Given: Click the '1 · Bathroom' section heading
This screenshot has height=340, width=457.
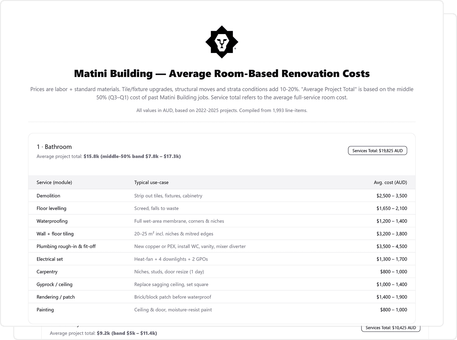Looking at the screenshot, I should click(54, 147).
